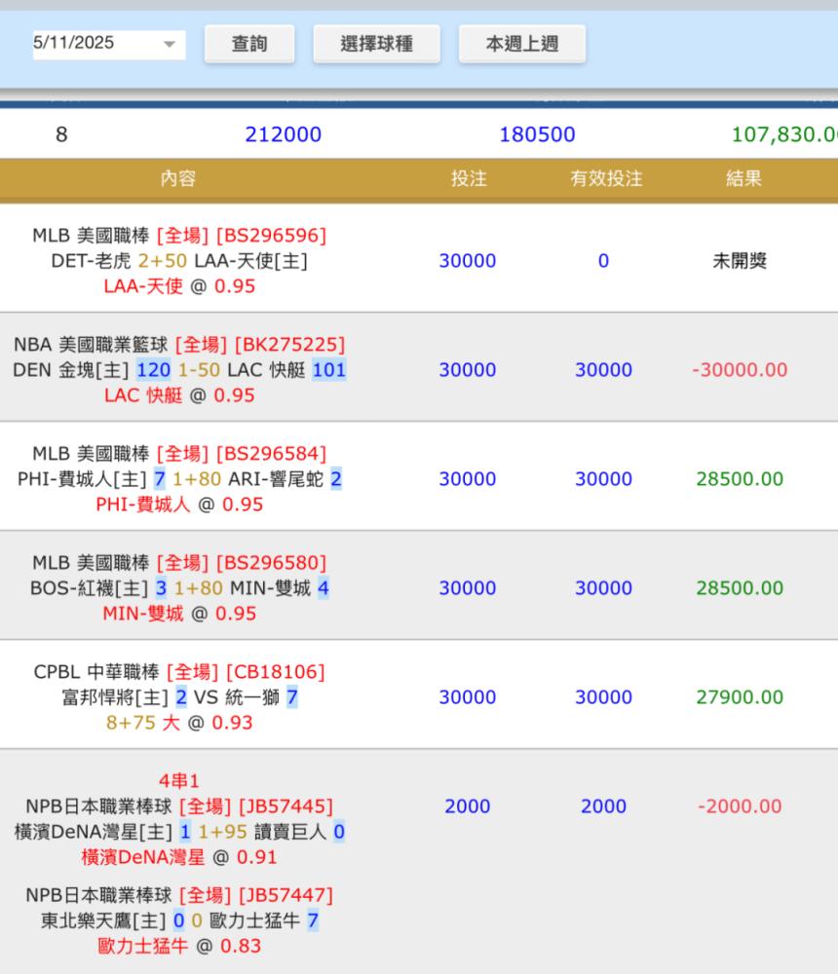Click the pick MIN-雙城 @ 0.95
The image size is (838, 974).
click(179, 615)
